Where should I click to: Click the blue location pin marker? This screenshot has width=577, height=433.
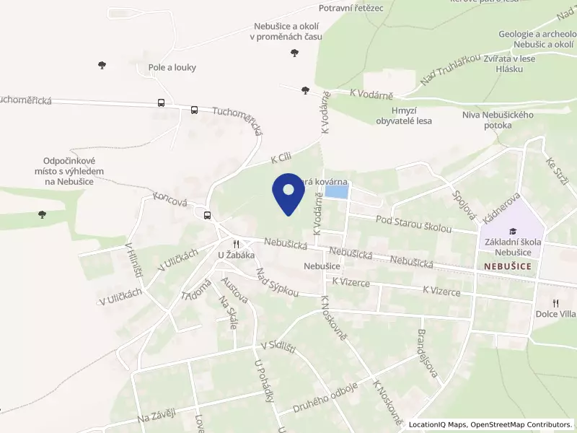(x=288, y=194)
